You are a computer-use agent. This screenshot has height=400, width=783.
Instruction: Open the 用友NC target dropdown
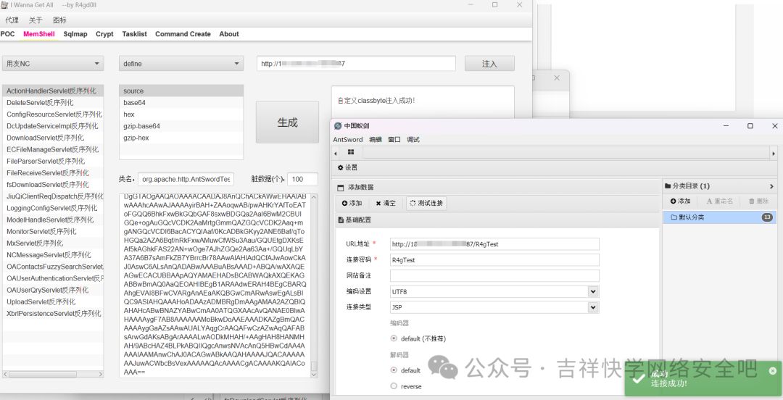click(x=53, y=64)
